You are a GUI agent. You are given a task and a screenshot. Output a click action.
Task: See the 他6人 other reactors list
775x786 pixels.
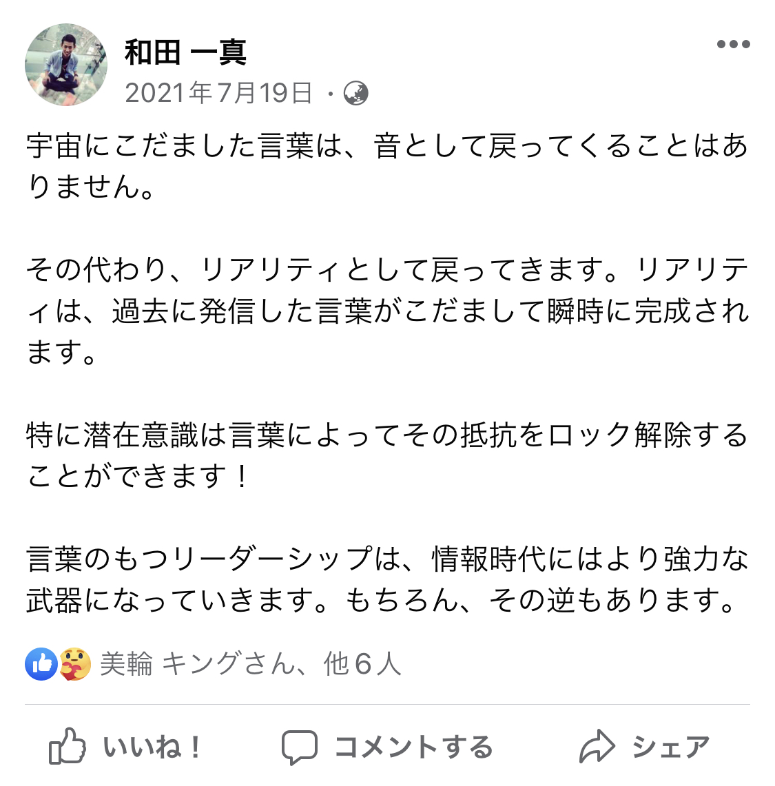pos(361,663)
